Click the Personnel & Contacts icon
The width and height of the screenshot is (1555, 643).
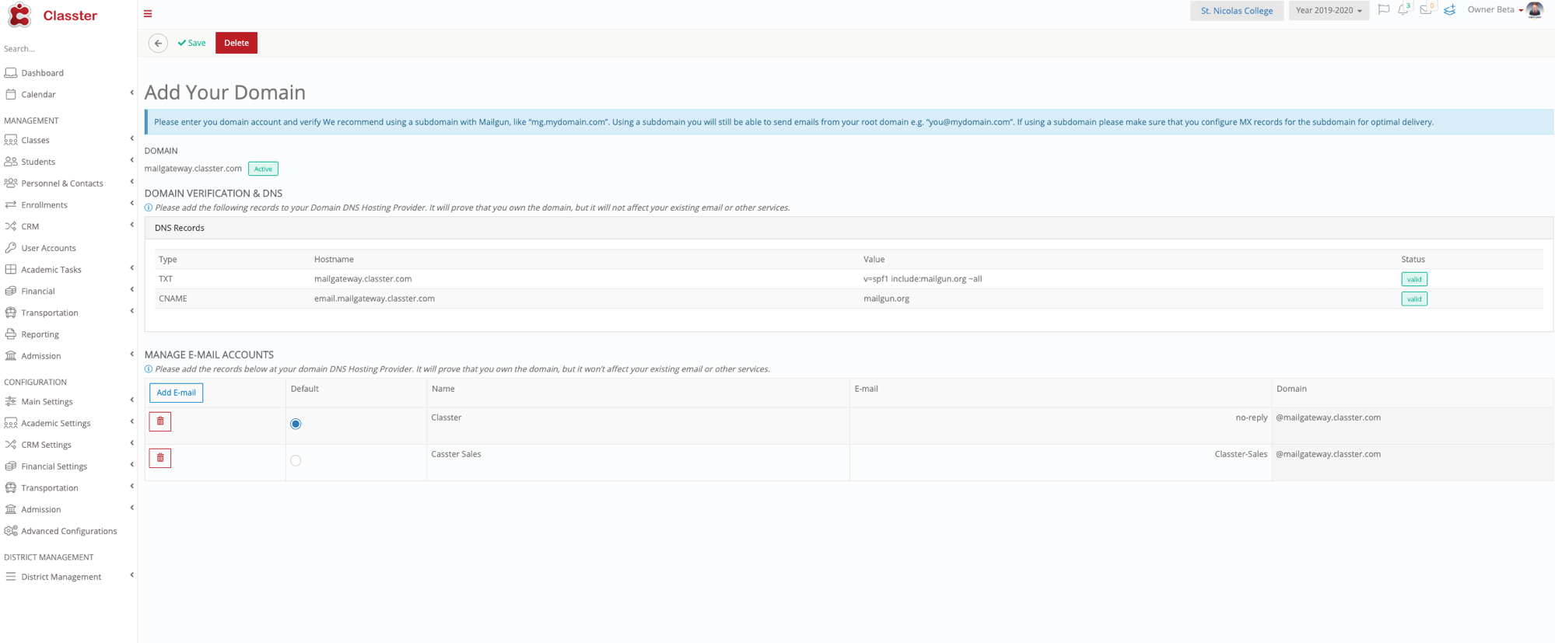pyautogui.click(x=11, y=183)
